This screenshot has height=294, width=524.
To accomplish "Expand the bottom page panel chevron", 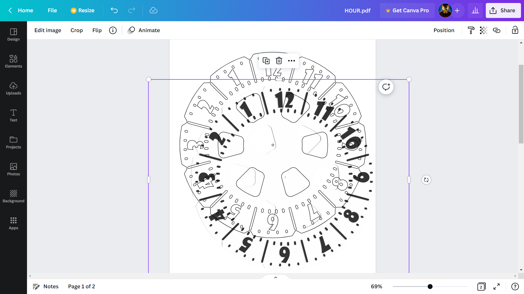I will [x=275, y=277].
